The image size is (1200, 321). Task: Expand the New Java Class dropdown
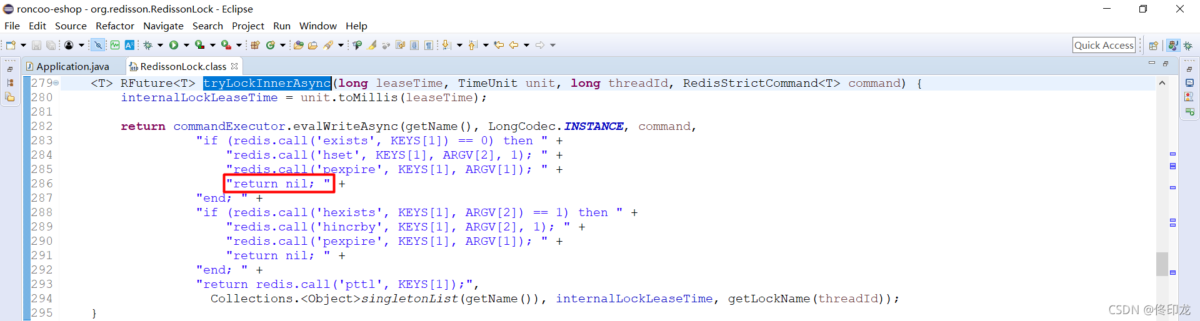[282, 45]
